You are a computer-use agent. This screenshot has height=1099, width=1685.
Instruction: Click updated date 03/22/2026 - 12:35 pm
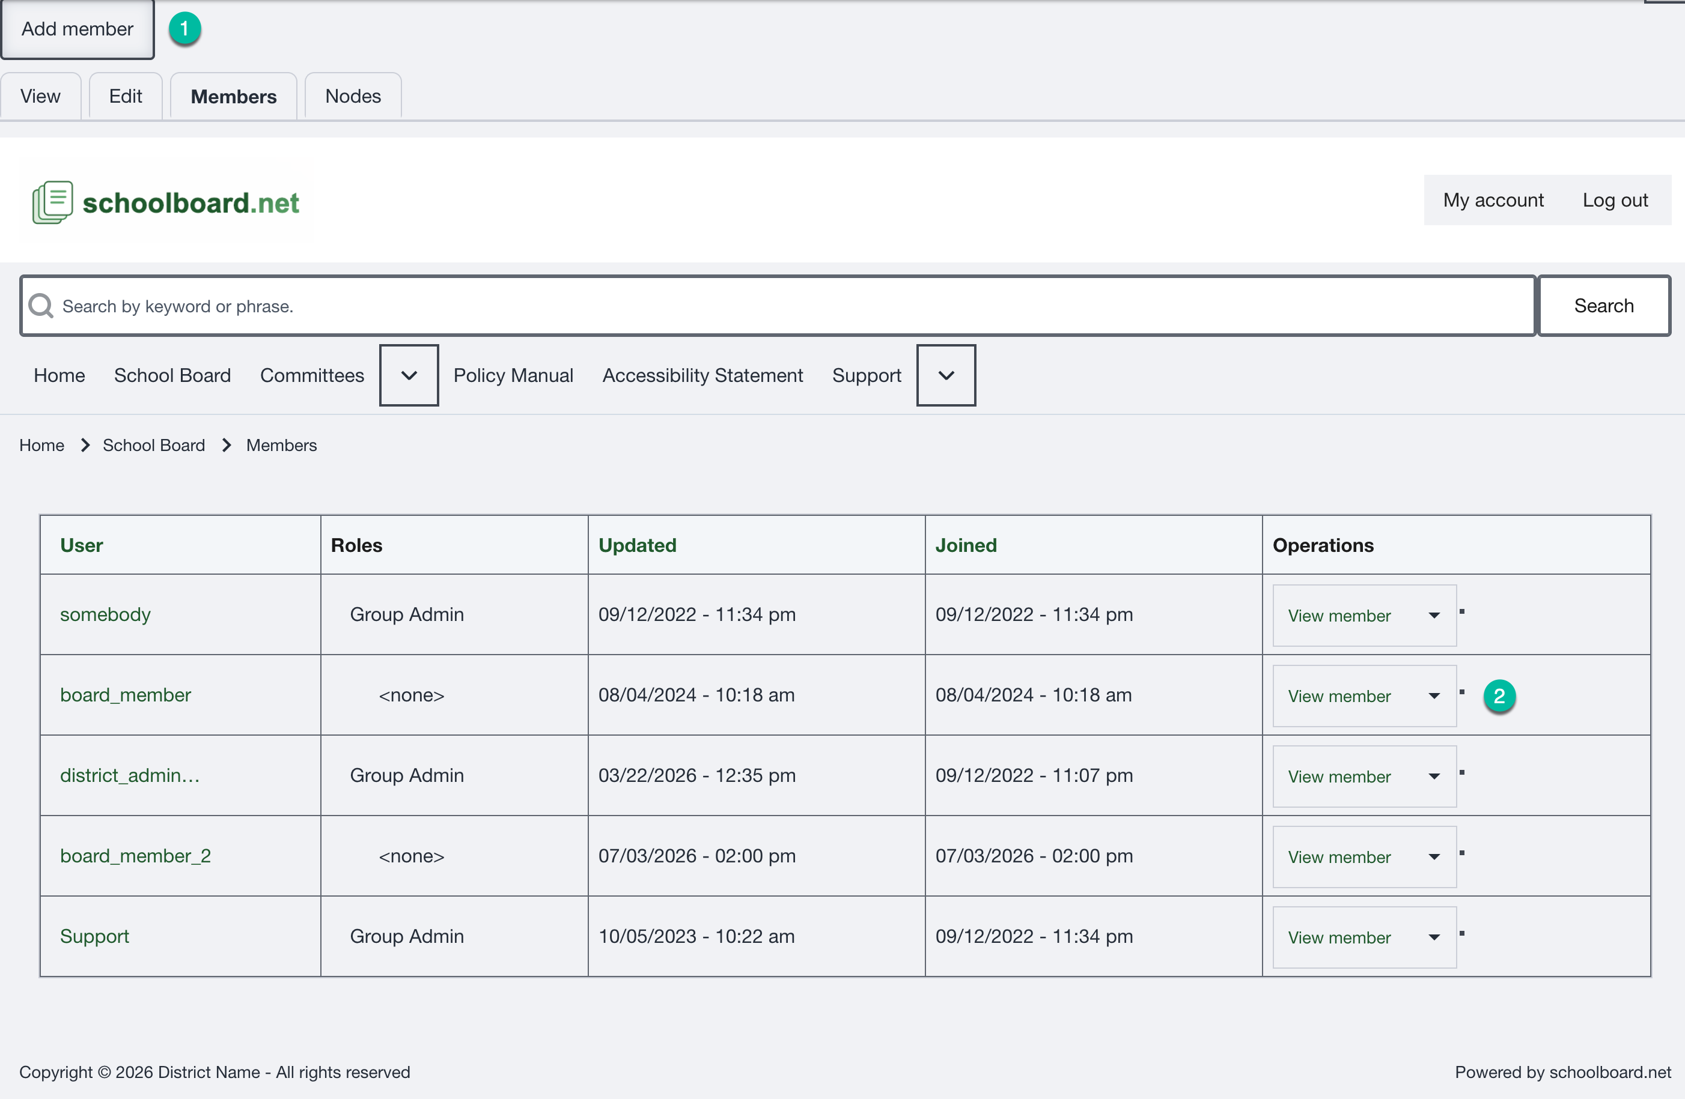[696, 775]
